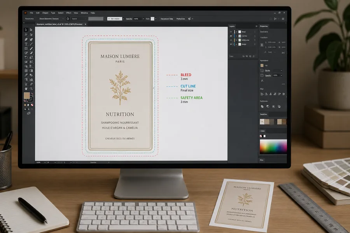The height and width of the screenshot is (233, 350).
Task: Select the Type tool
Action: tap(26, 44)
